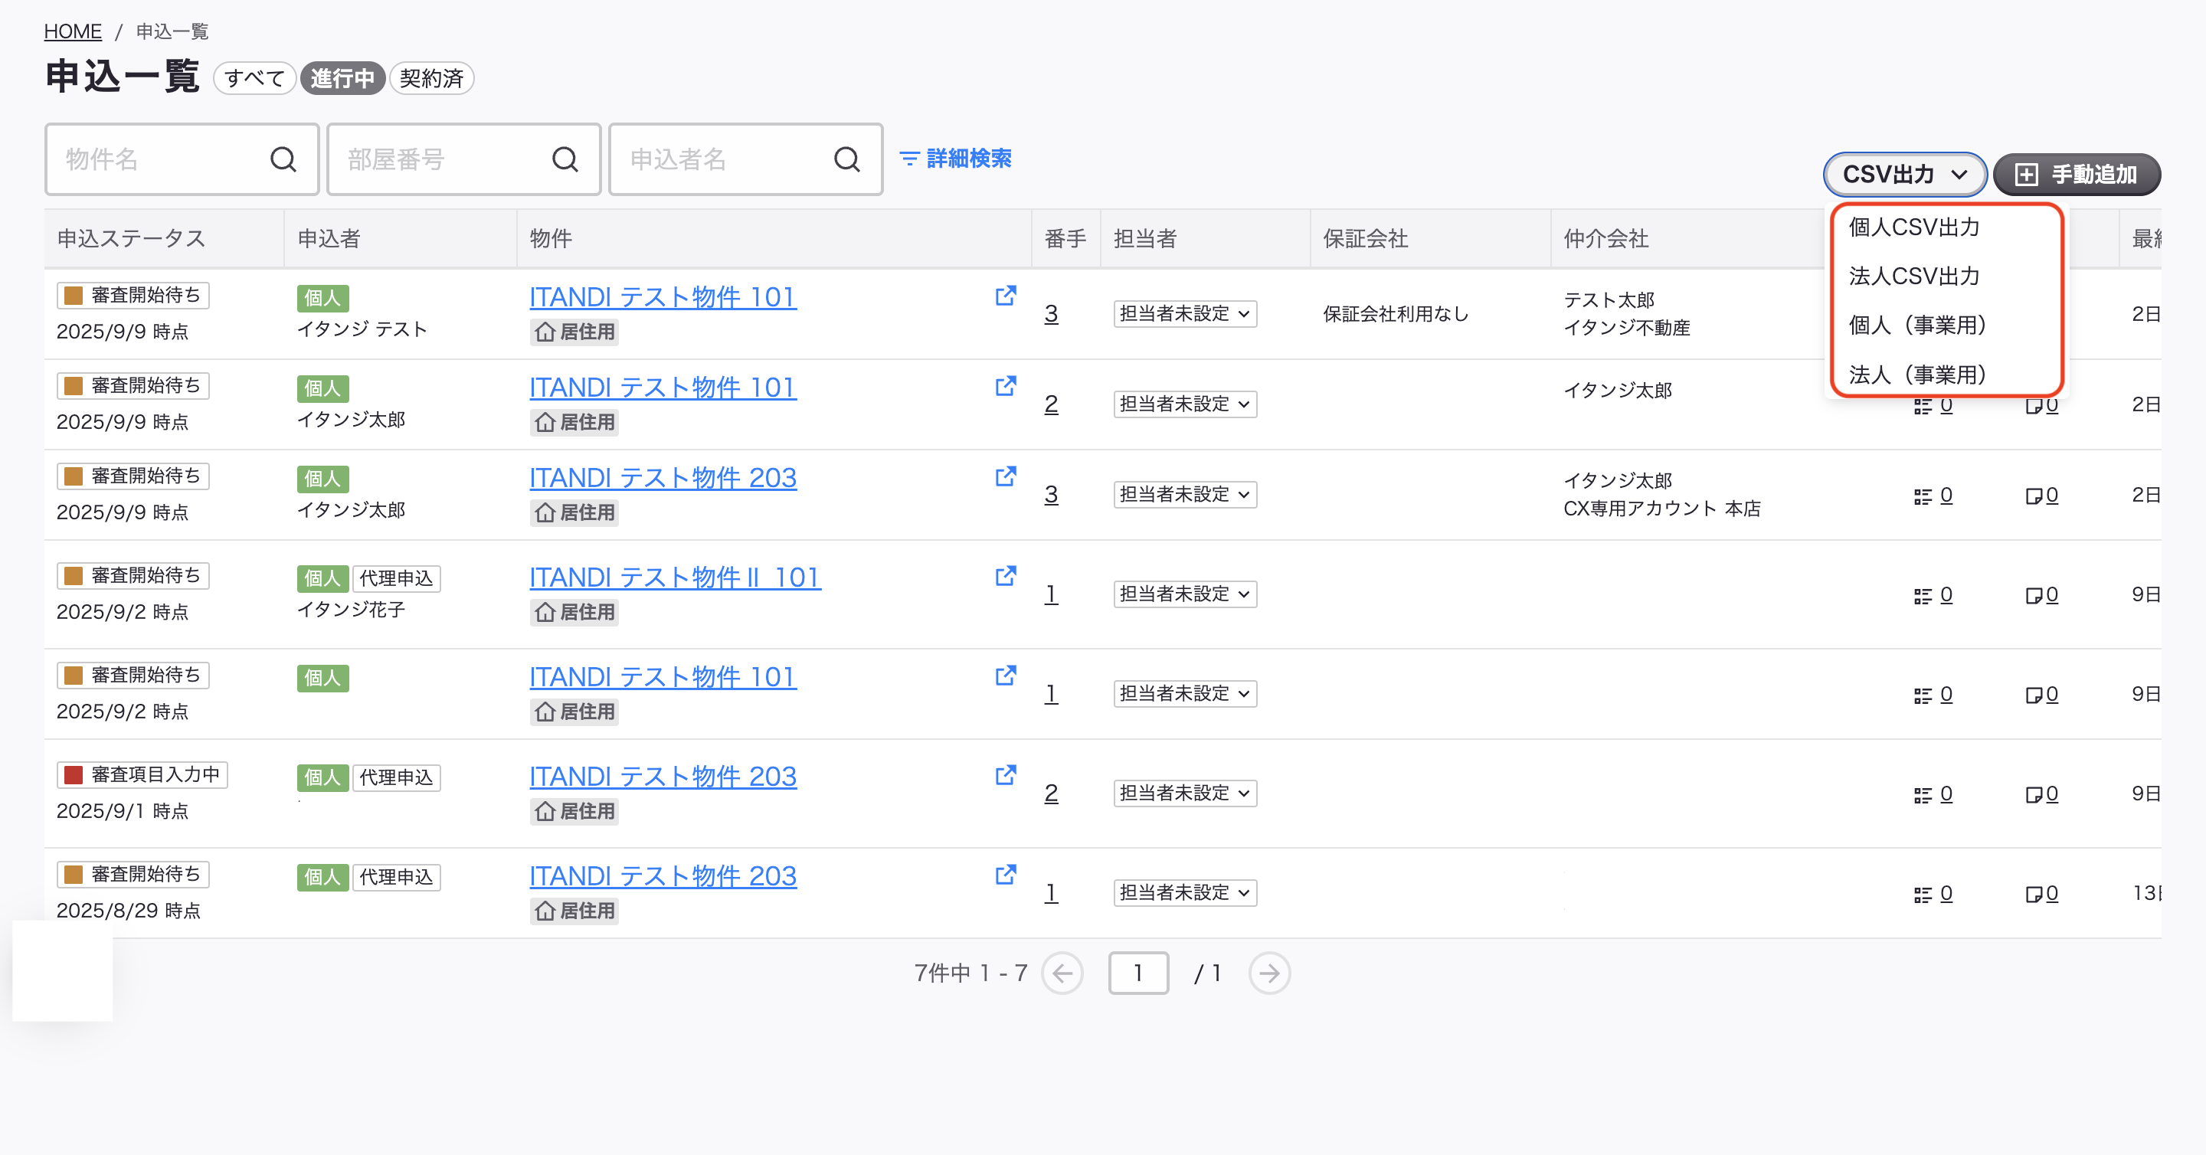Click the page number input box
This screenshot has width=2206, height=1155.
[1138, 973]
